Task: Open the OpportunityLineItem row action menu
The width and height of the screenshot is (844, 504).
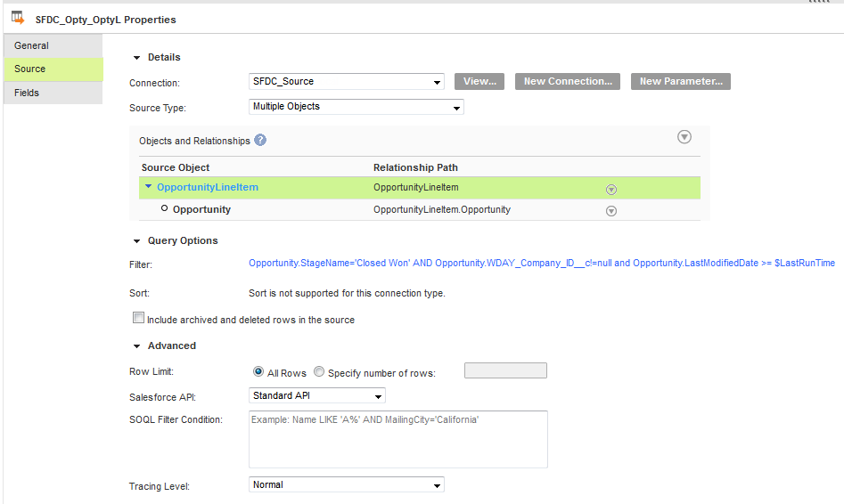Action: (610, 190)
